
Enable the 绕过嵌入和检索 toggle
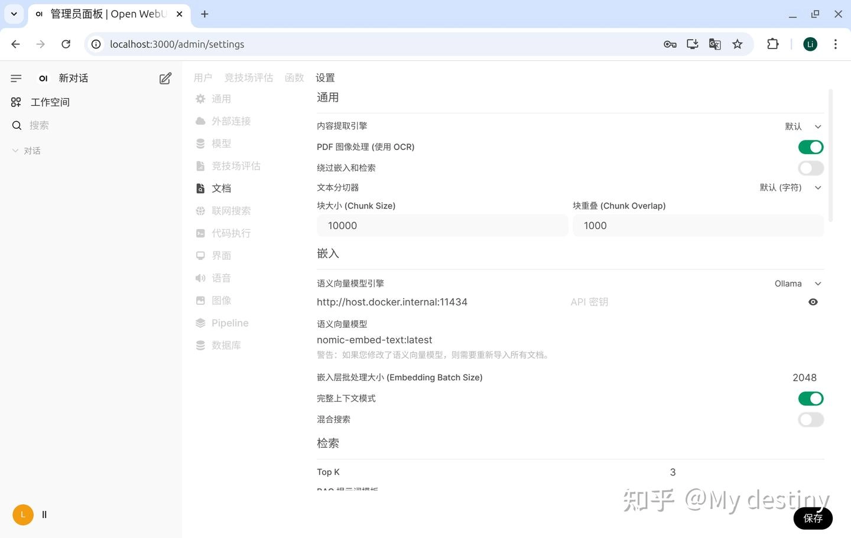(x=810, y=168)
